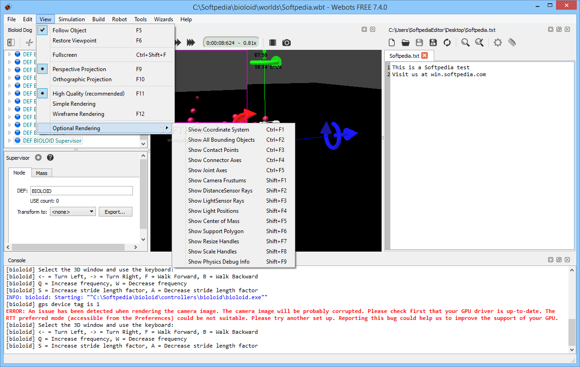This screenshot has height=367, width=580.
Task: Reload the text file with the circular arrows icon
Action: coord(447,42)
